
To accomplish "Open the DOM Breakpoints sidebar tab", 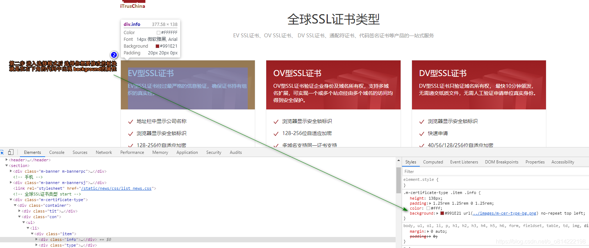I will point(502,162).
